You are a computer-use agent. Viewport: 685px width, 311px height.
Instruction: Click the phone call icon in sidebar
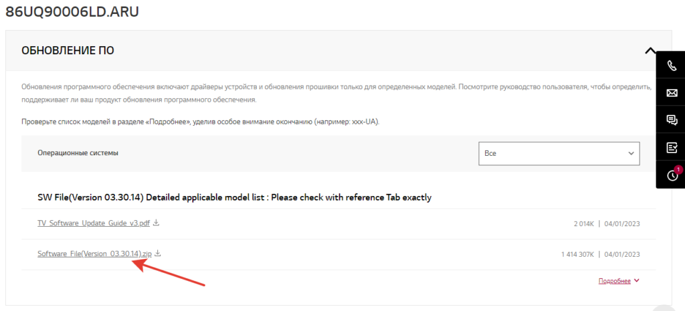[672, 65]
